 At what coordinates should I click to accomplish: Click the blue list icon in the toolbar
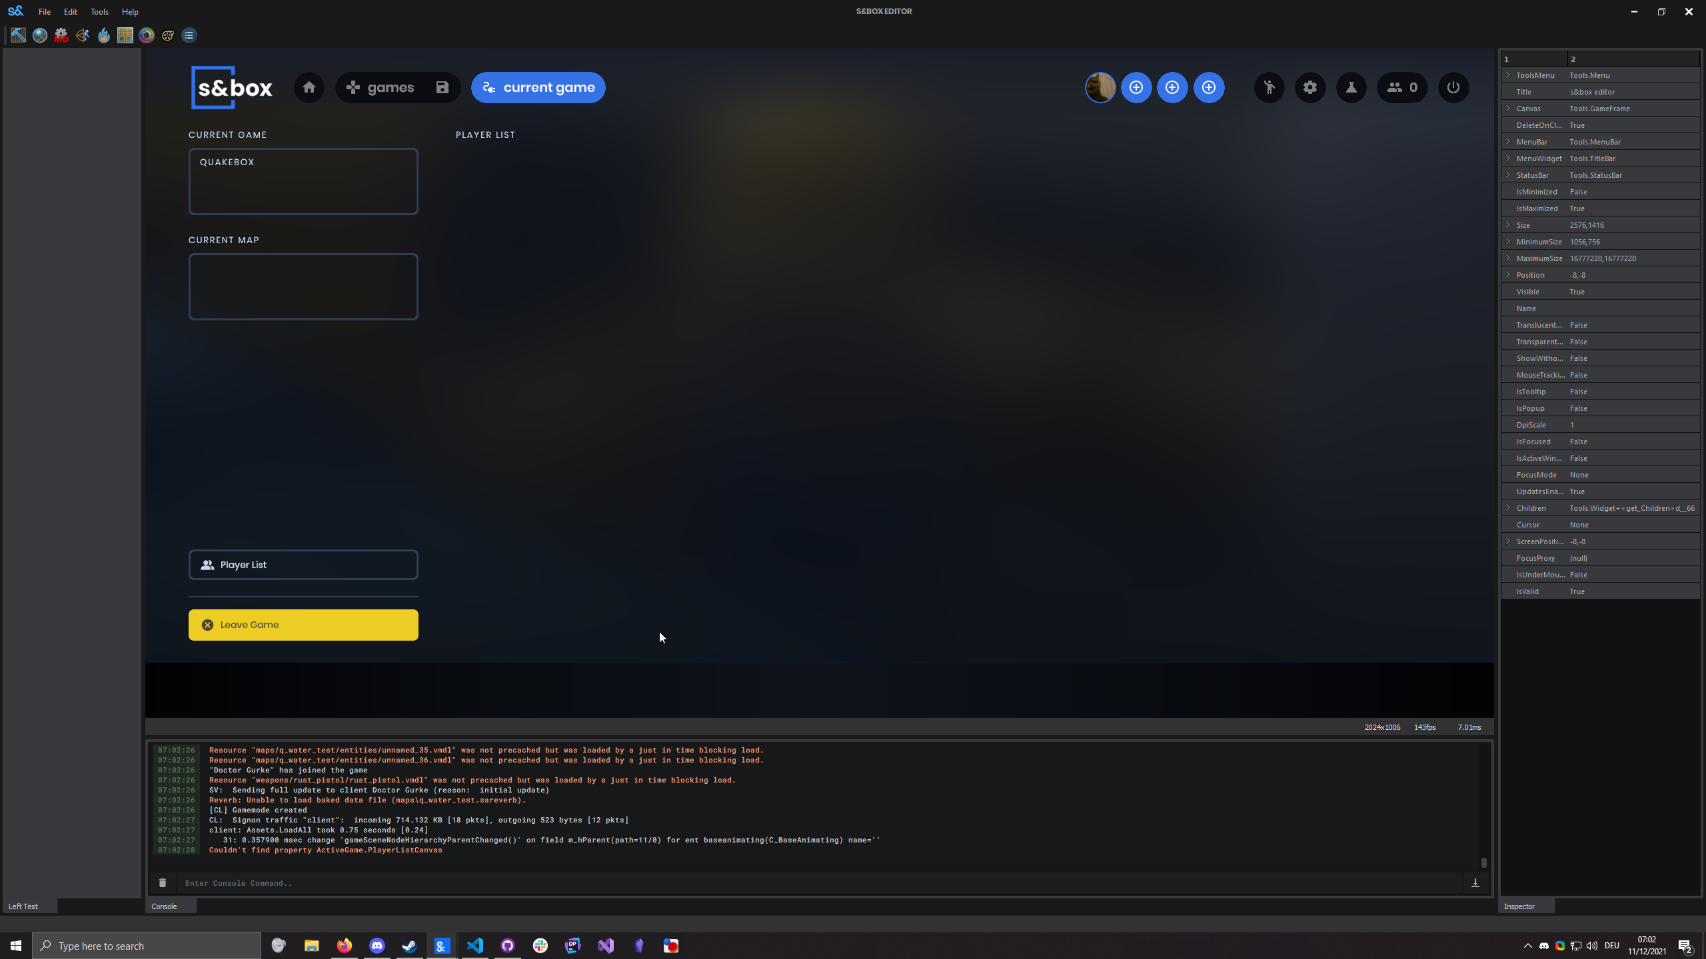coord(189,35)
